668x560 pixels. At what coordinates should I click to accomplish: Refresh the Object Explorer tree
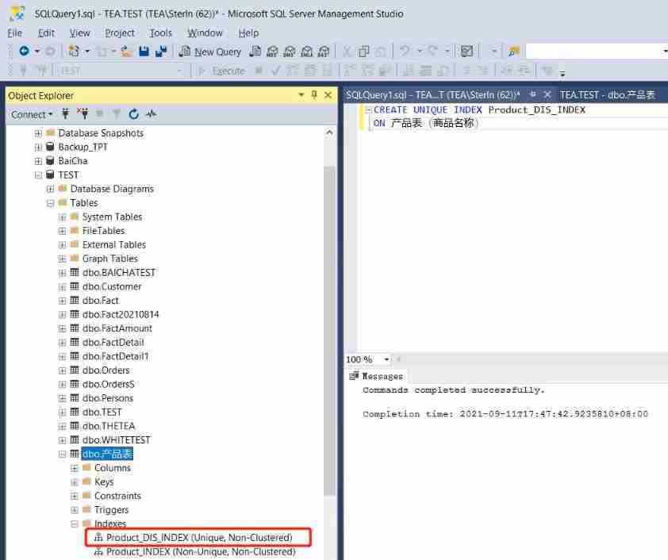(133, 114)
